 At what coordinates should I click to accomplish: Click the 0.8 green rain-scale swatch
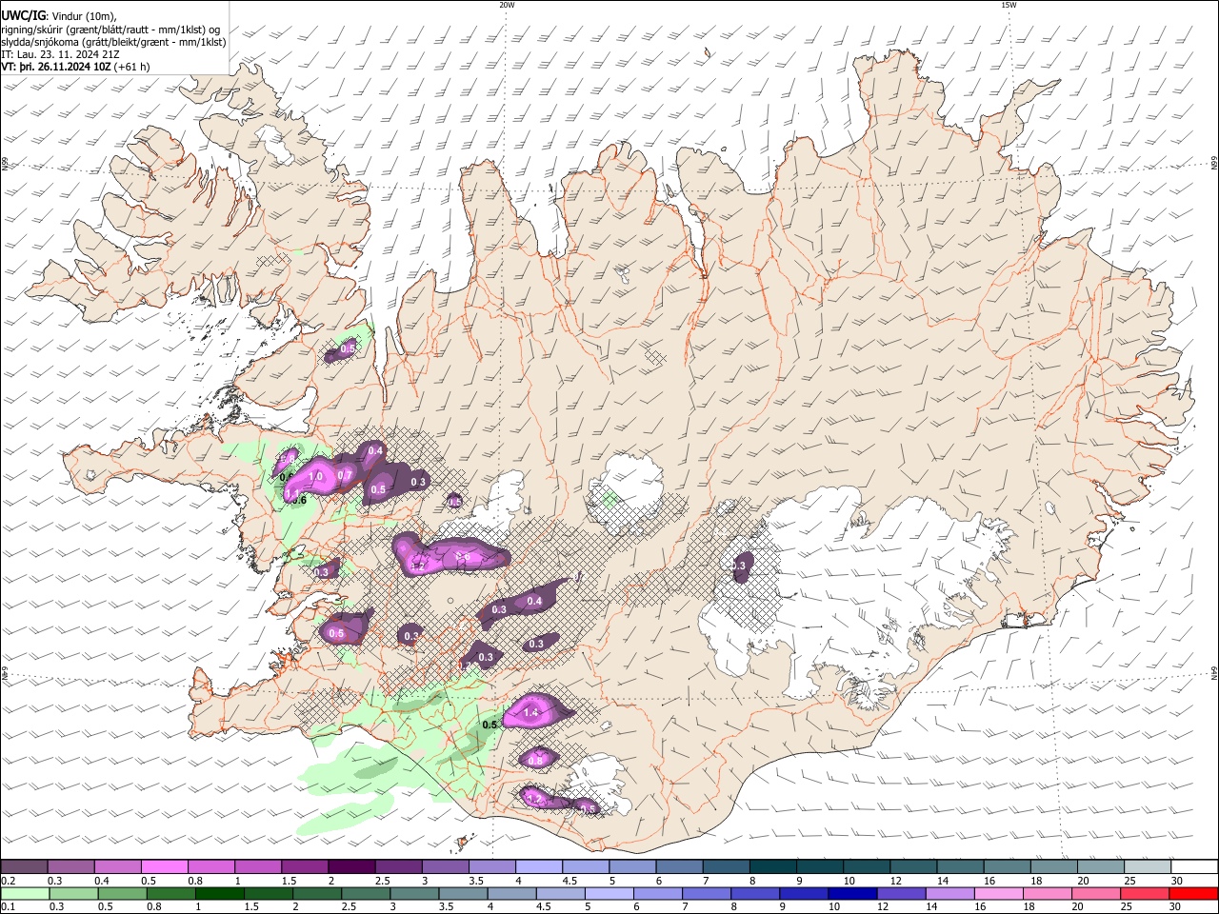(x=170, y=893)
